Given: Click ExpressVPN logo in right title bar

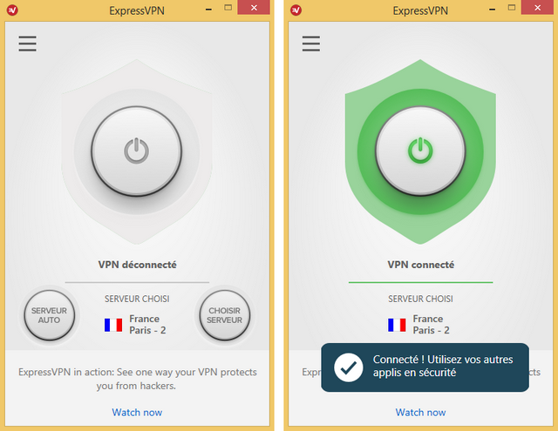Looking at the screenshot, I should [296, 10].
